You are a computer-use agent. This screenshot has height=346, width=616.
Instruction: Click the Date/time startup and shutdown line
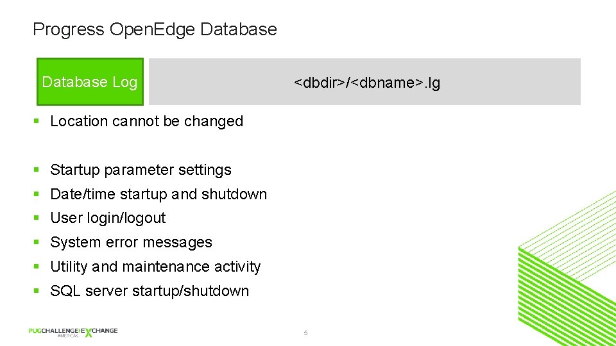click(x=158, y=194)
